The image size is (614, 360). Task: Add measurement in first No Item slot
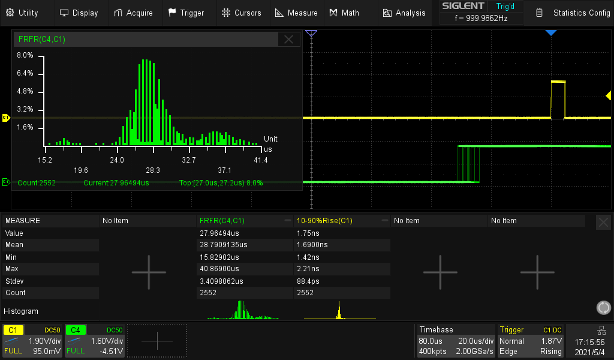[x=149, y=272]
